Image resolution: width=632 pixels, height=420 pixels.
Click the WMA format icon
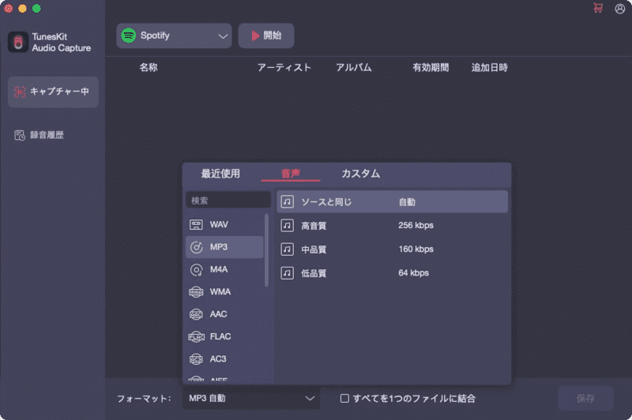196,292
